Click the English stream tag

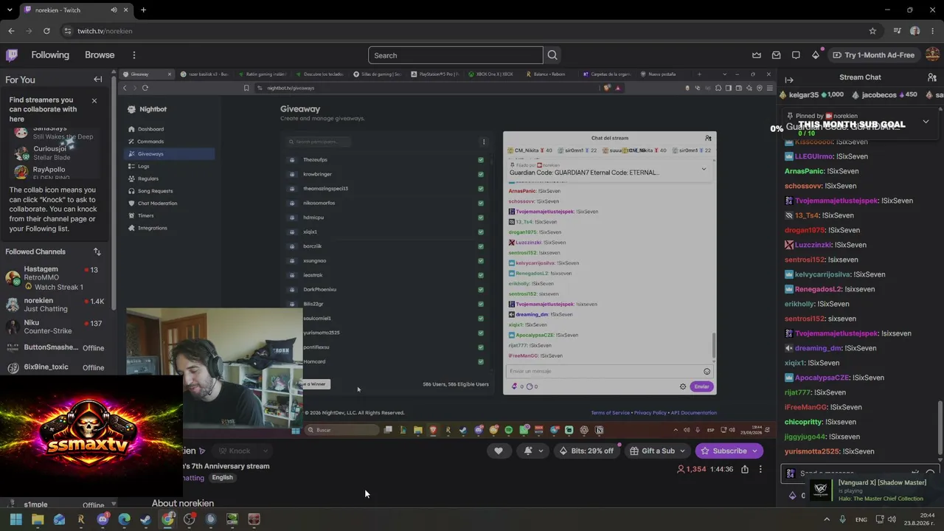(222, 477)
